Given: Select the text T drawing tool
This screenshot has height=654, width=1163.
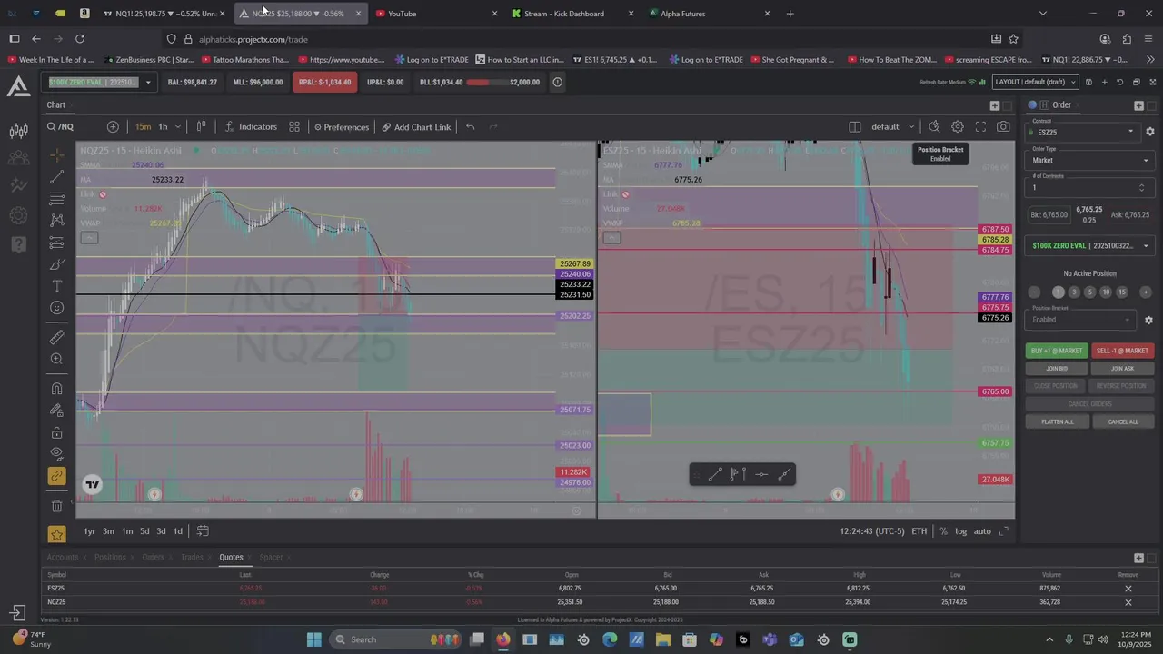Looking at the screenshot, I should pos(56,286).
